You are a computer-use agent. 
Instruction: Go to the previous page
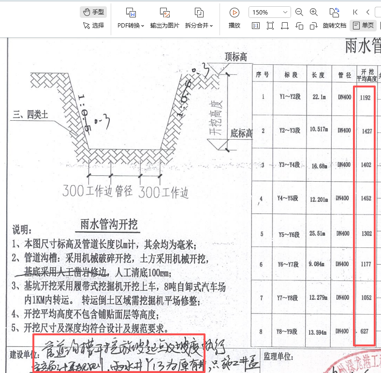[368, 12]
